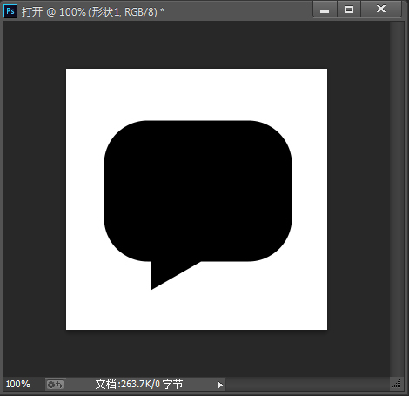Click the document title 打开 @ 100% (形状1, RGB/8)

coord(93,12)
